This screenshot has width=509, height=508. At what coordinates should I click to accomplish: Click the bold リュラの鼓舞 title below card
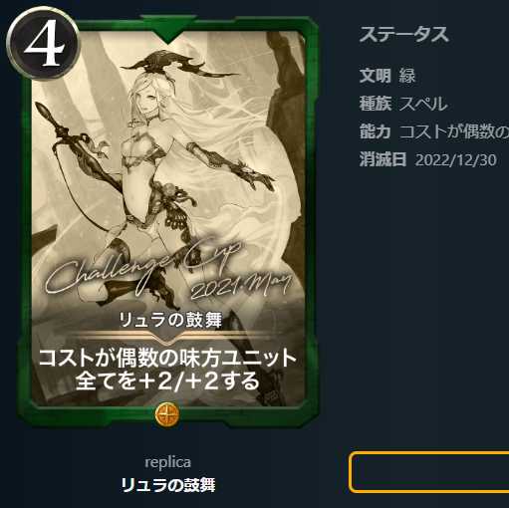coord(168,485)
